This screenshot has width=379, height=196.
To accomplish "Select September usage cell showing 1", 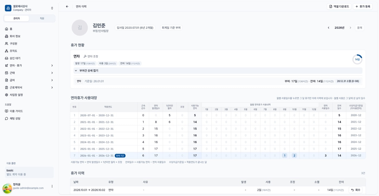I will (285, 156).
